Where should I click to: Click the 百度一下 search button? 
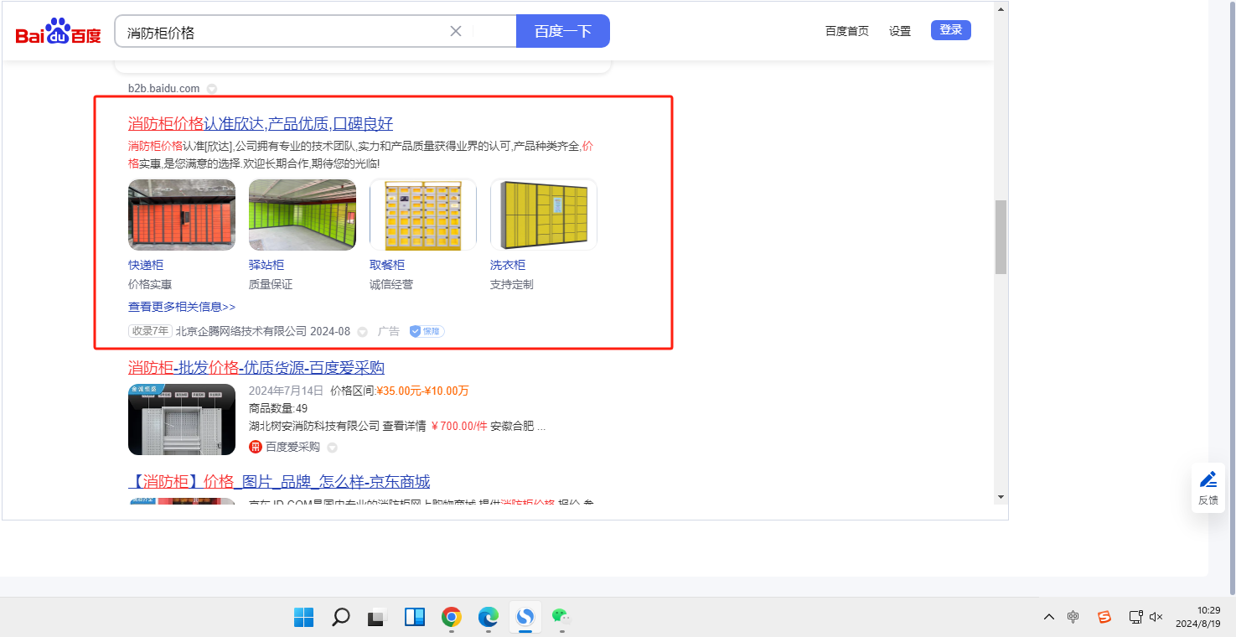pos(563,31)
